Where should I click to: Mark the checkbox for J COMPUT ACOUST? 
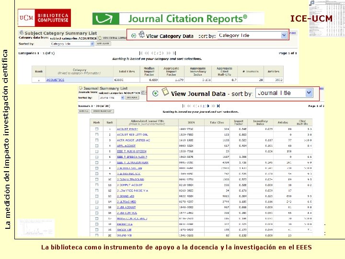click(x=97, y=185)
